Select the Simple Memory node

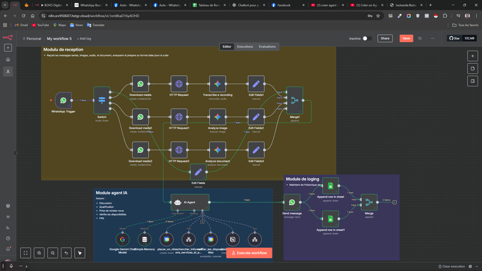144,239
